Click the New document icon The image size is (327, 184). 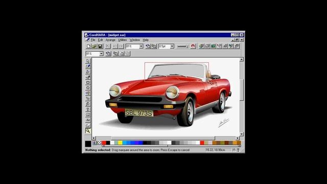tap(88, 47)
